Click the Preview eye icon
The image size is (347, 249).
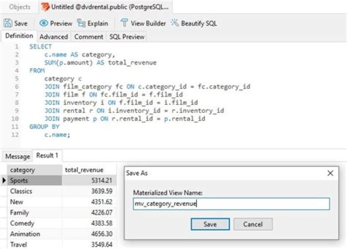coord(43,23)
